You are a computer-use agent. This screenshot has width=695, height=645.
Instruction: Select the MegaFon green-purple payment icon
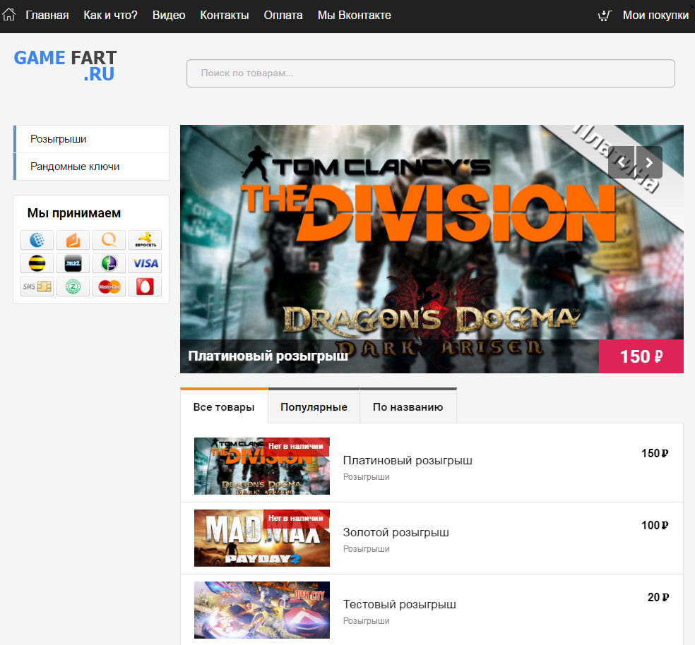[x=109, y=263]
